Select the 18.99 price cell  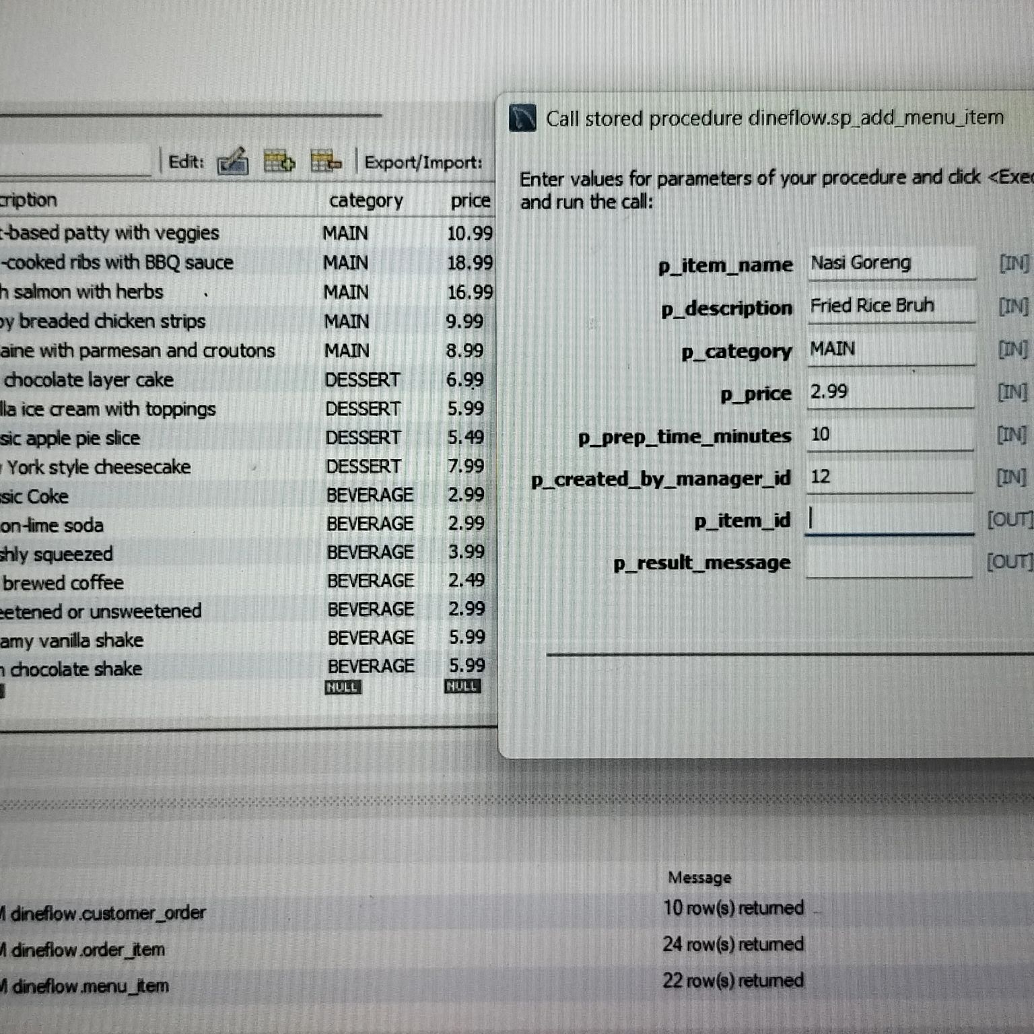click(469, 263)
